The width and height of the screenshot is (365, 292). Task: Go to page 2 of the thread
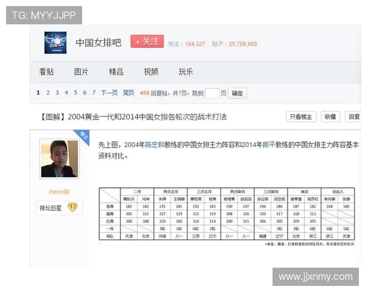pos(48,92)
